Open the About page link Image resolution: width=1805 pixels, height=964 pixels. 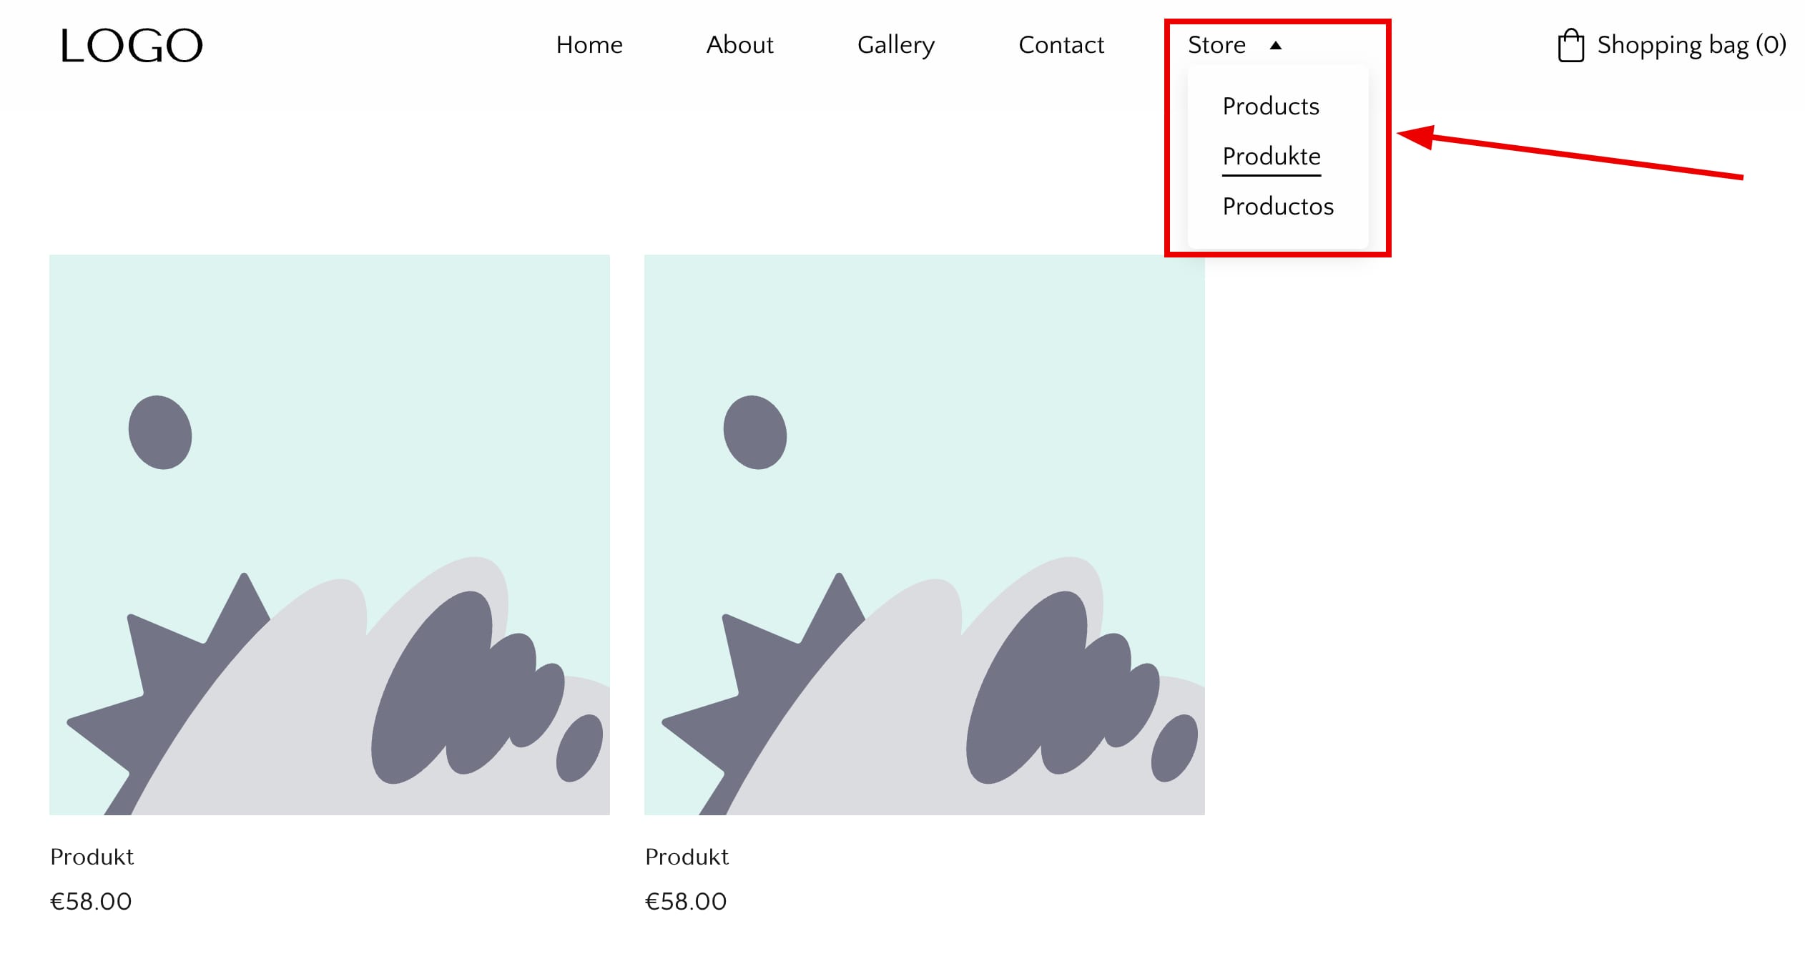click(x=739, y=45)
